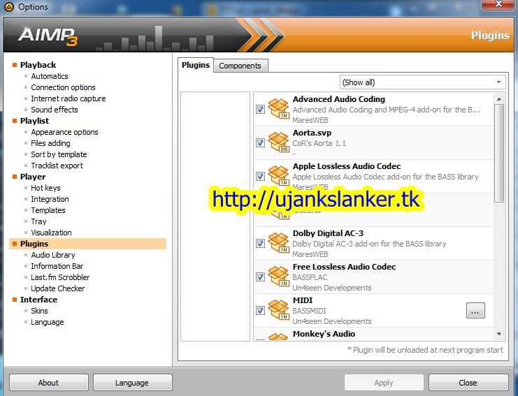Screen dimensions: 518x396
Task: Select Internet radio capture
Action: pos(69,98)
